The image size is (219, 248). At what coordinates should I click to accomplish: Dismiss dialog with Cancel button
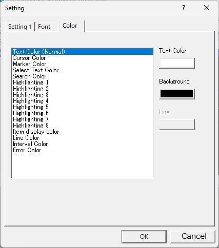tap(193, 237)
